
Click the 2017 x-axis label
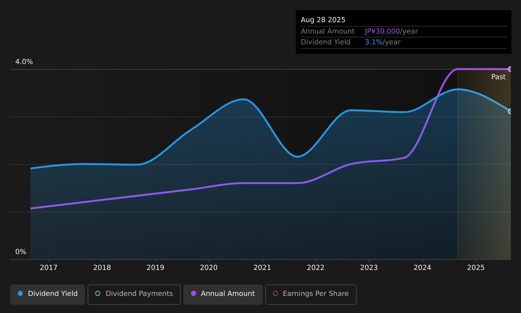(x=49, y=268)
